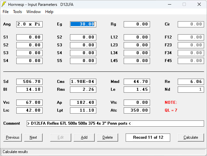Click the Vtc field showing 0.00
Image resolution: width=207 pixels, height=156 pixels.
click(x=137, y=102)
